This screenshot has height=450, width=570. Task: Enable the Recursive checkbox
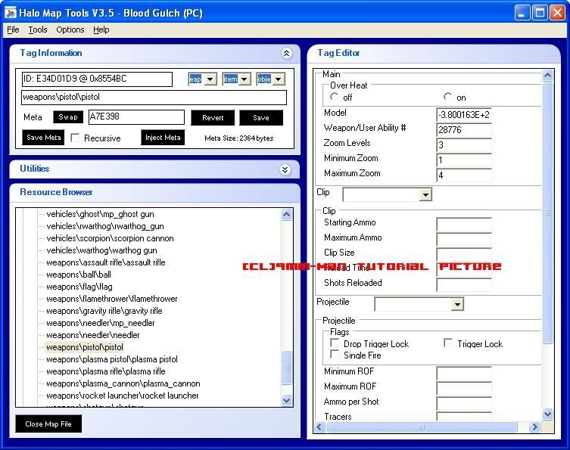tap(75, 138)
